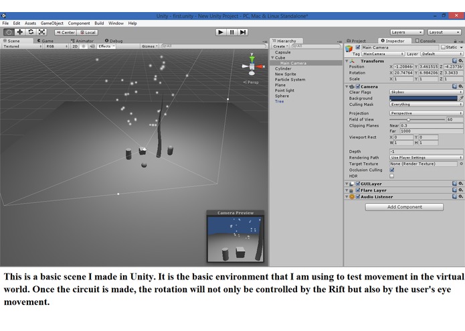This screenshot has height=331, width=465.
Task: Switch to the Project tab
Action: 357,41
